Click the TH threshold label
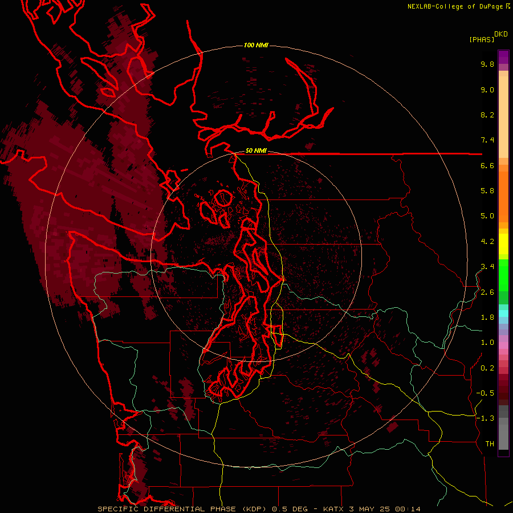The image size is (513, 513). 490,444
